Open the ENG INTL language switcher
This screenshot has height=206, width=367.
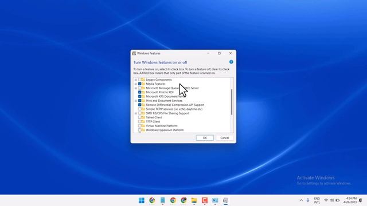[317, 200]
